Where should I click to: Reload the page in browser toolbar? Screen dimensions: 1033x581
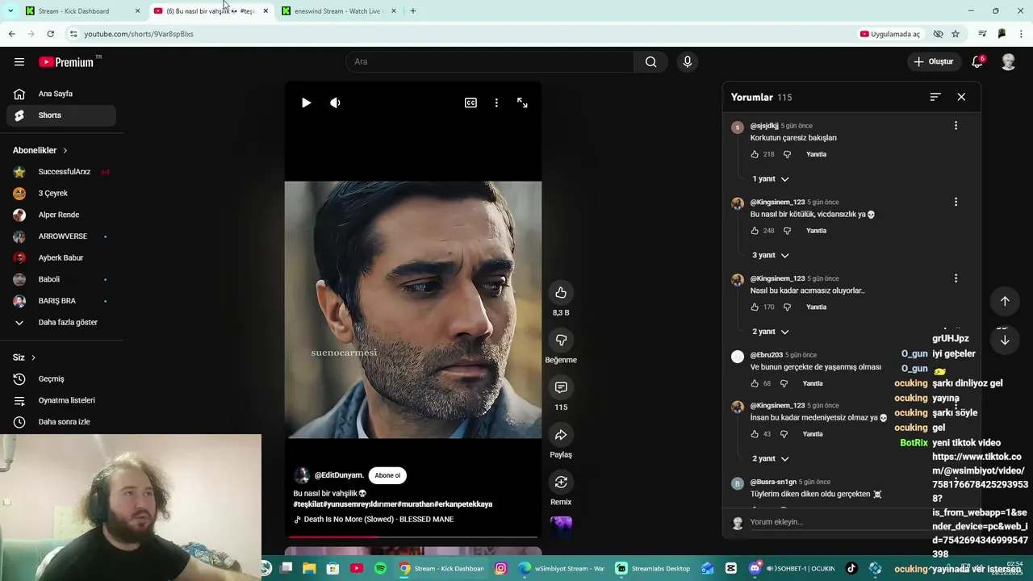pyautogui.click(x=50, y=34)
